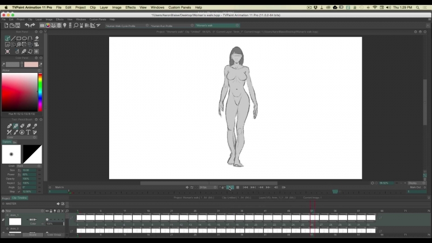Image resolution: width=432 pixels, height=243 pixels.
Task: Select the ellipse shape tool
Action: click(24, 38)
